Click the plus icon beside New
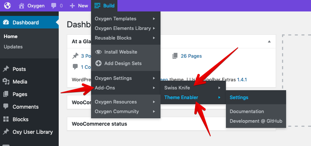 tap(72, 6)
